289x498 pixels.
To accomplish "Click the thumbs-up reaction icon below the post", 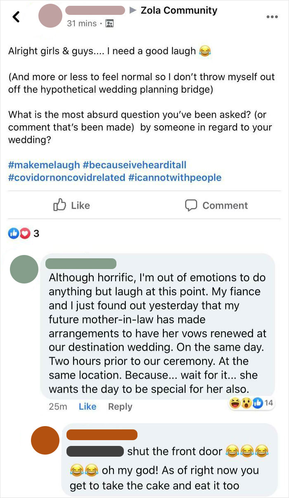I will click(x=14, y=234).
